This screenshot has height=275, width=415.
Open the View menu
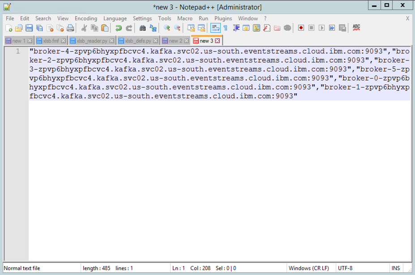click(x=63, y=18)
